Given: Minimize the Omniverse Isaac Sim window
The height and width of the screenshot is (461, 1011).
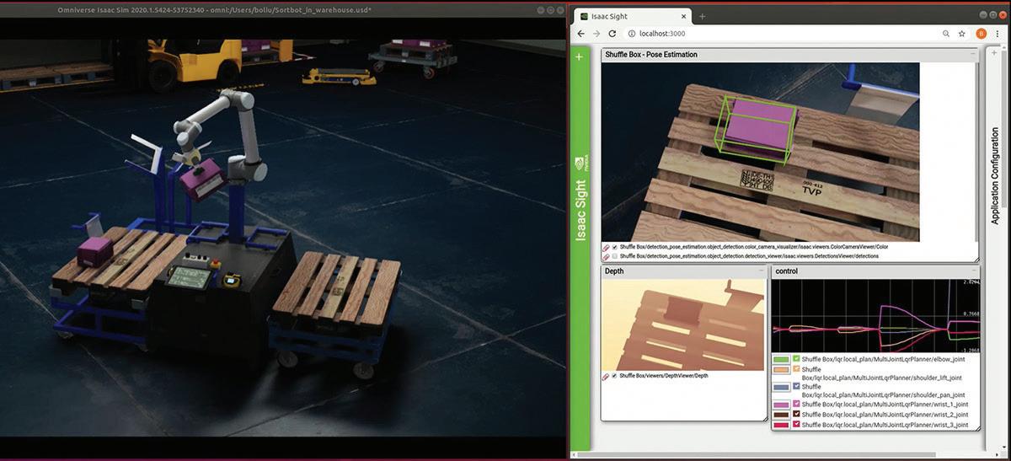Looking at the screenshot, I should click(x=540, y=9).
